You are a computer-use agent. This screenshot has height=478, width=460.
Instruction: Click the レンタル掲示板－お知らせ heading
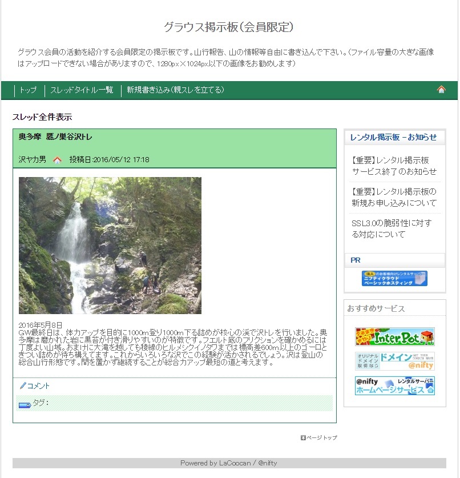pyautogui.click(x=393, y=137)
